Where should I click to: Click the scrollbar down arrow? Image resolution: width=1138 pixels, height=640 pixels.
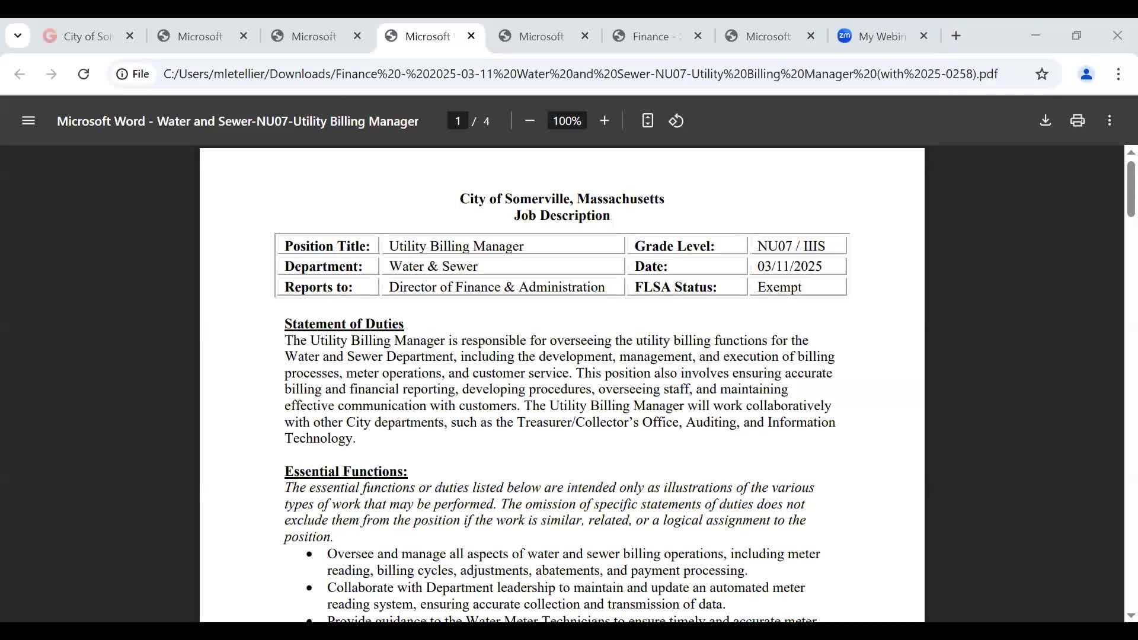click(x=1131, y=616)
